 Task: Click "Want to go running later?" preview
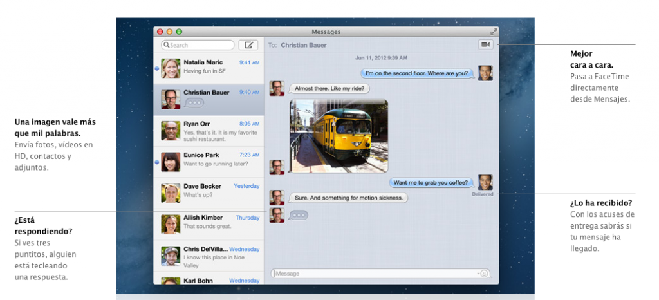216,164
